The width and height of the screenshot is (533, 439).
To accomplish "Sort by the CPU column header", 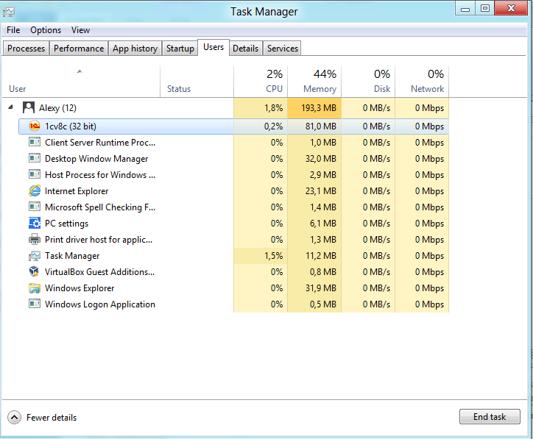I will (x=261, y=82).
